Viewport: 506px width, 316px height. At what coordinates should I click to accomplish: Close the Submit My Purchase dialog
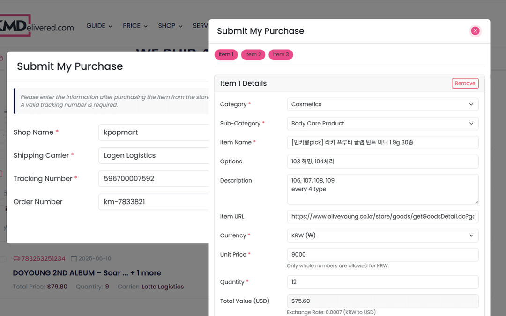475,31
